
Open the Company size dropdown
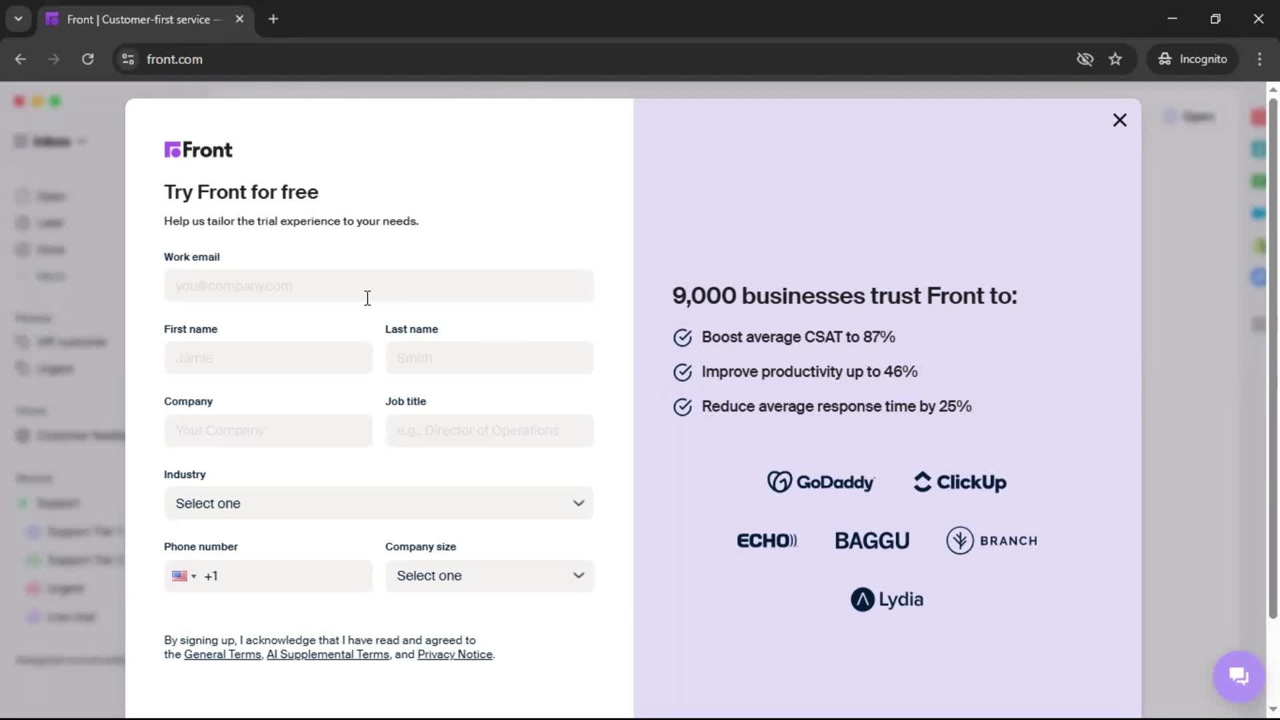pyautogui.click(x=489, y=575)
